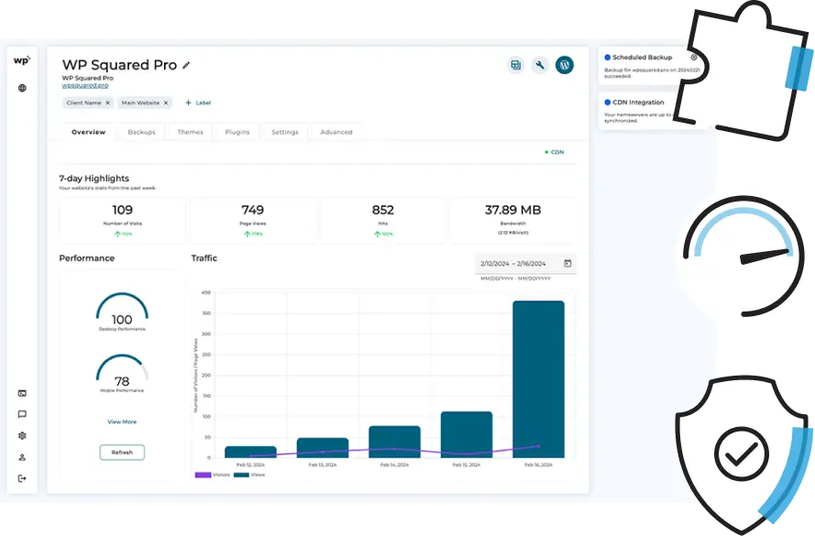Screen dimensions: 815x536
Task: Open the wpsquared.pro link
Action: pyautogui.click(x=85, y=85)
